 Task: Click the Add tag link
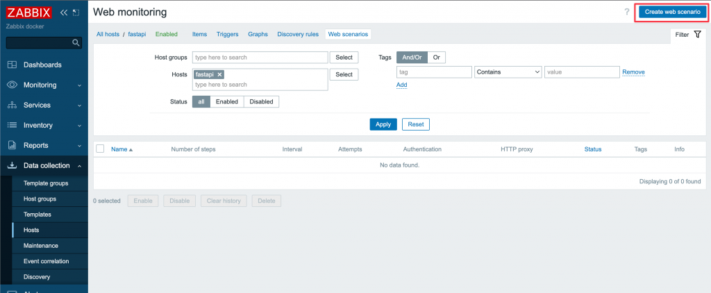pyautogui.click(x=402, y=85)
